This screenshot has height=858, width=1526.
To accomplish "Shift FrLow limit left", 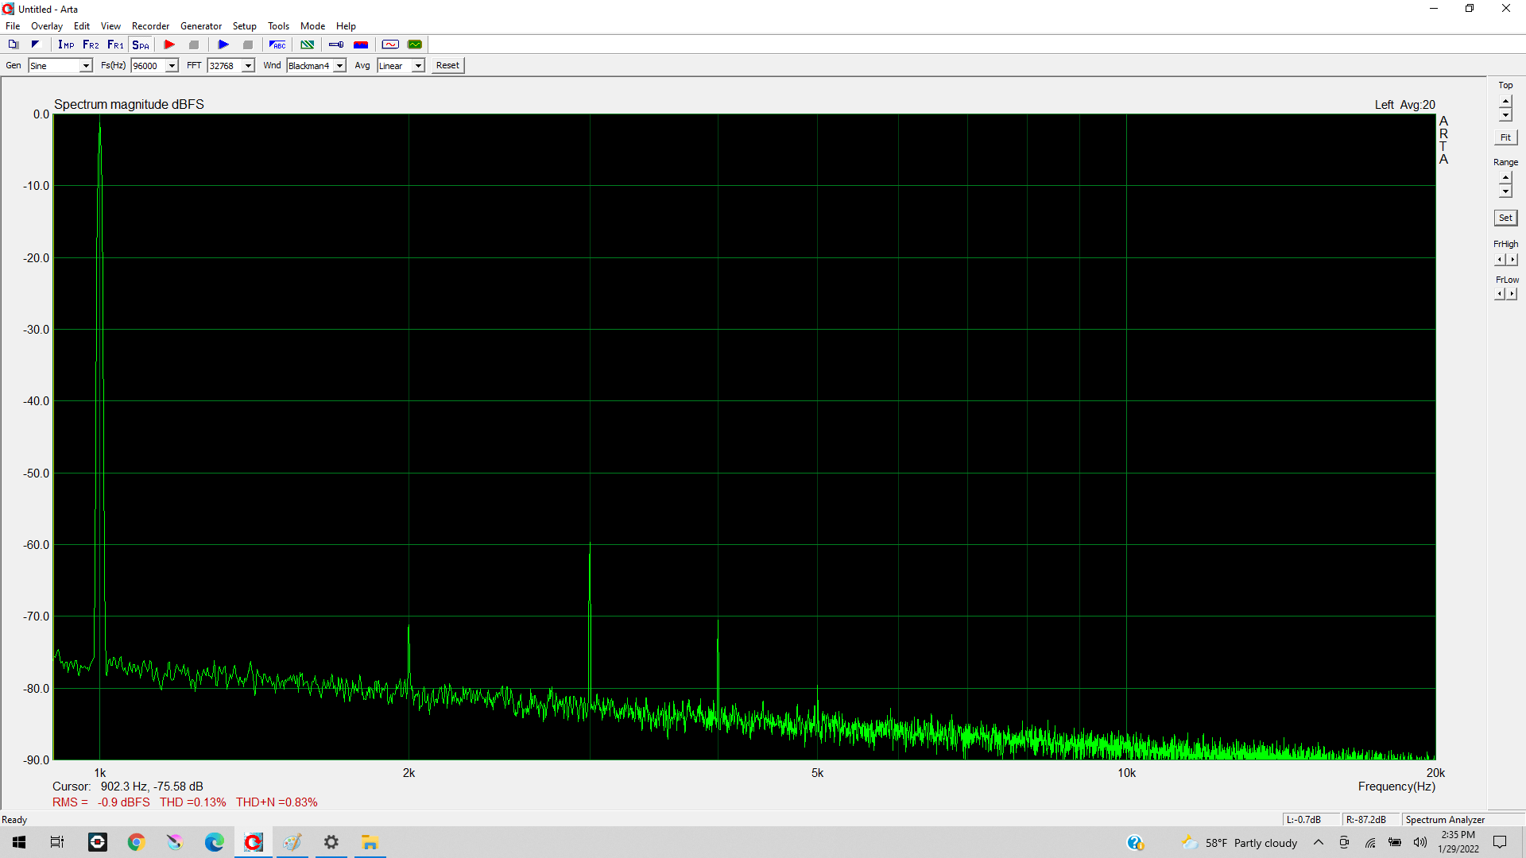I will click(x=1500, y=294).
